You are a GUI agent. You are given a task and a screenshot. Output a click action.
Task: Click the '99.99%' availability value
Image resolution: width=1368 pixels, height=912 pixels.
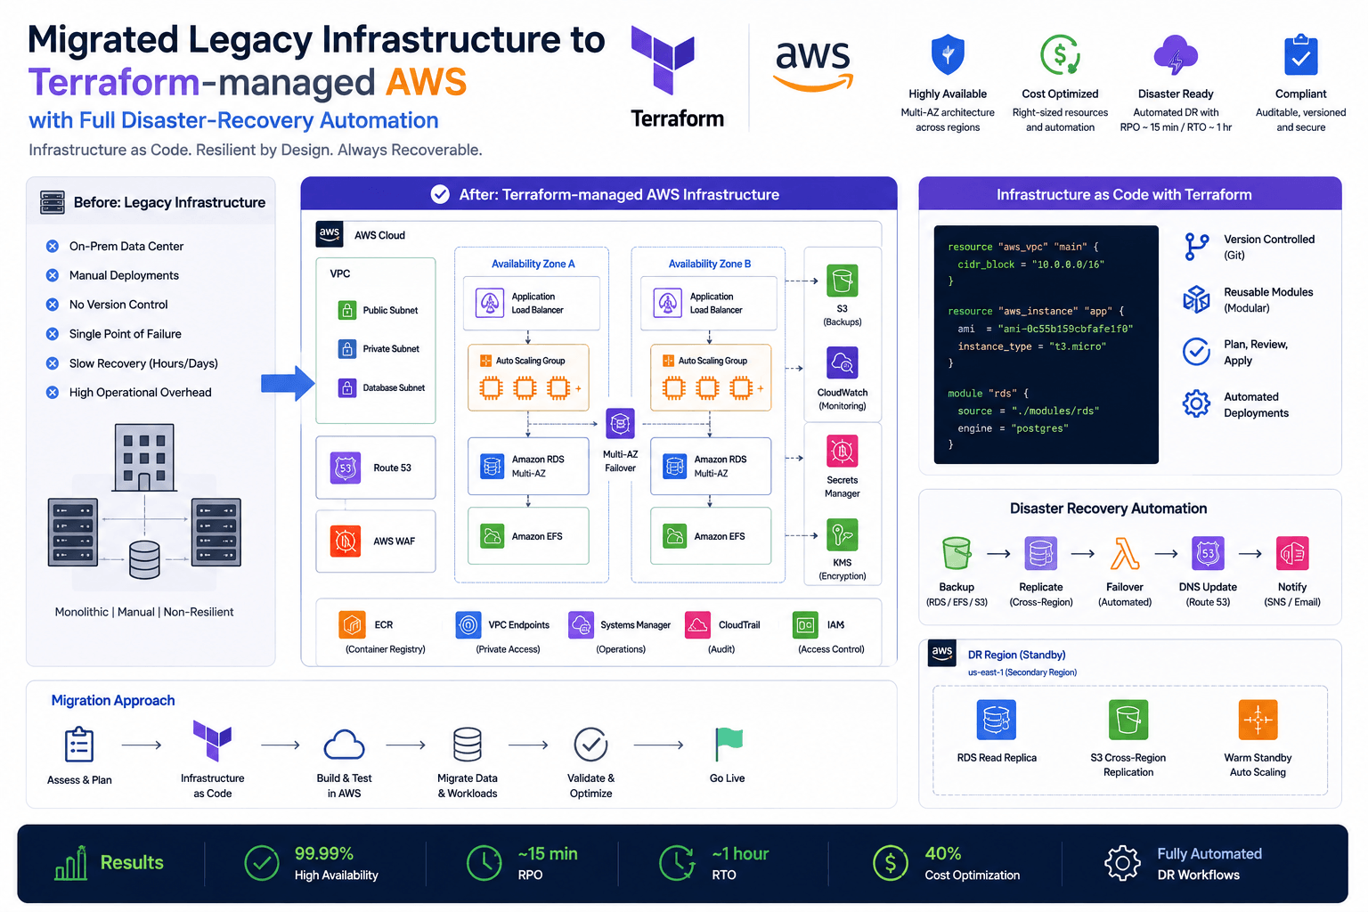tap(324, 853)
